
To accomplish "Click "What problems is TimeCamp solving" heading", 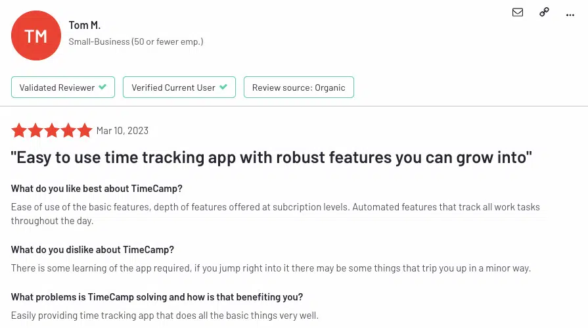I will point(157,297).
